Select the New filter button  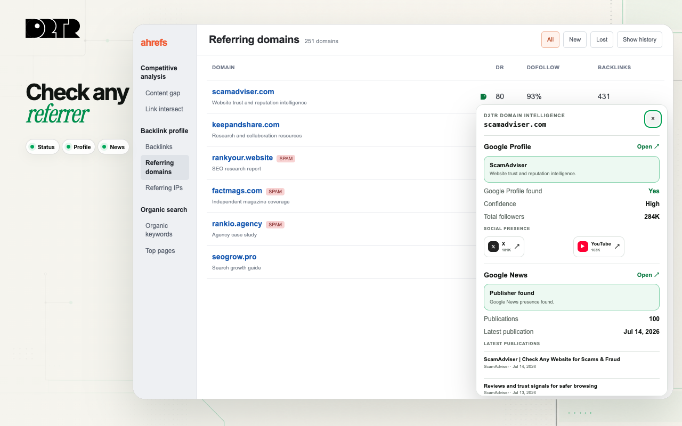[575, 39]
